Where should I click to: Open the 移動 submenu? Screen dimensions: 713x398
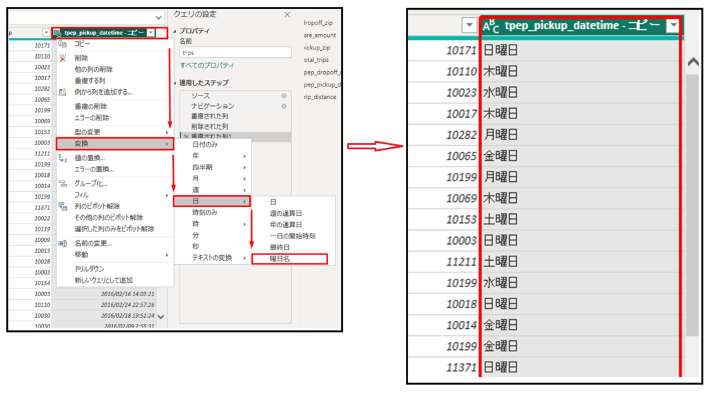pos(115,255)
